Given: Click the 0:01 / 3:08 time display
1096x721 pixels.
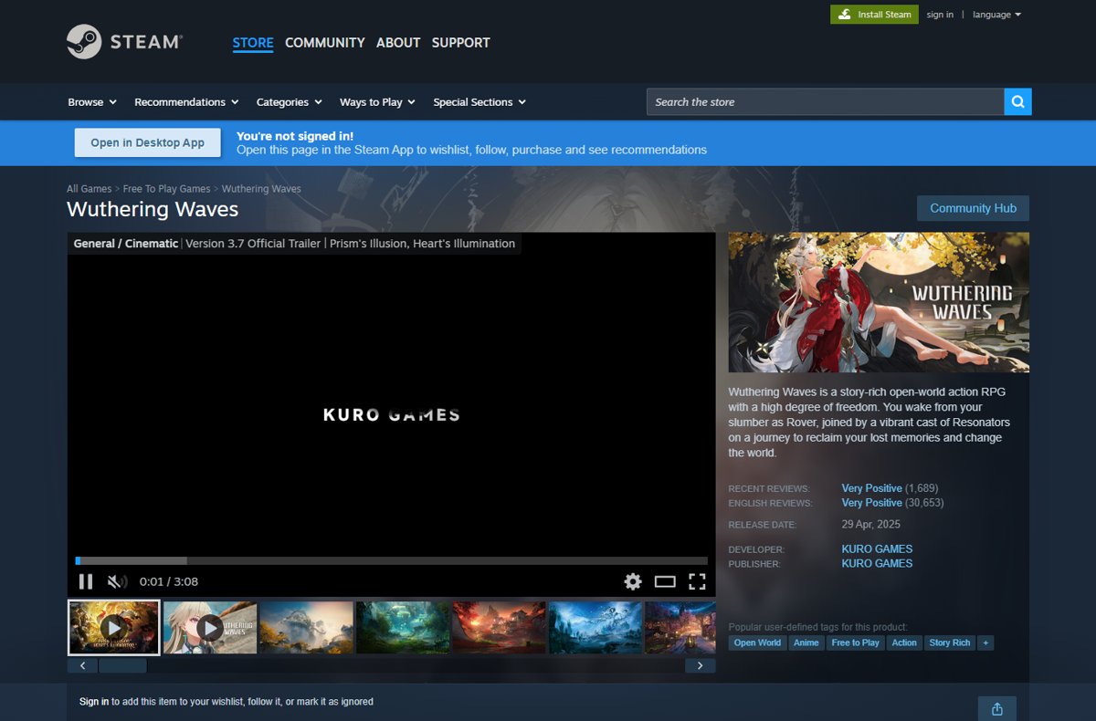Looking at the screenshot, I should click(169, 581).
